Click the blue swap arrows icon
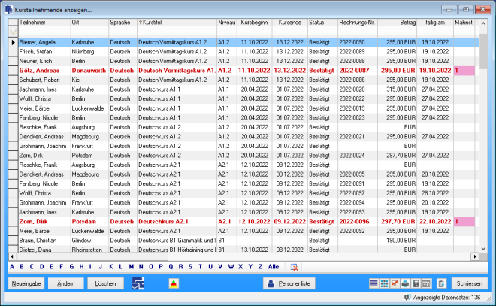 coord(138,283)
